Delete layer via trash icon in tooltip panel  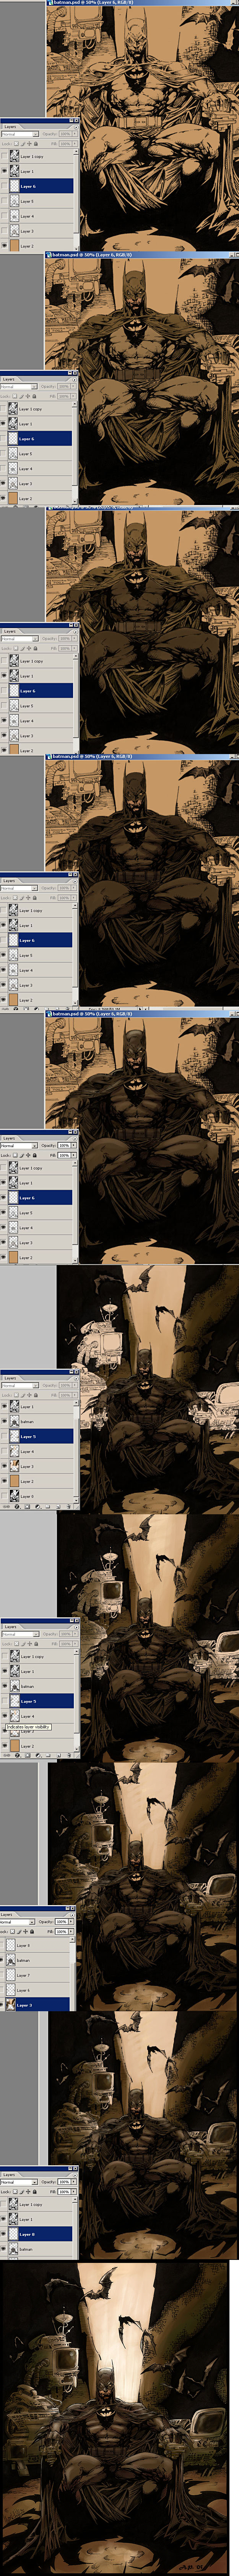tap(69, 1755)
